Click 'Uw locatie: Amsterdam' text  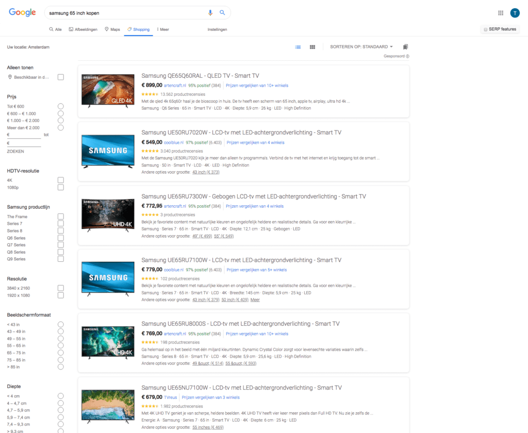tap(28, 47)
